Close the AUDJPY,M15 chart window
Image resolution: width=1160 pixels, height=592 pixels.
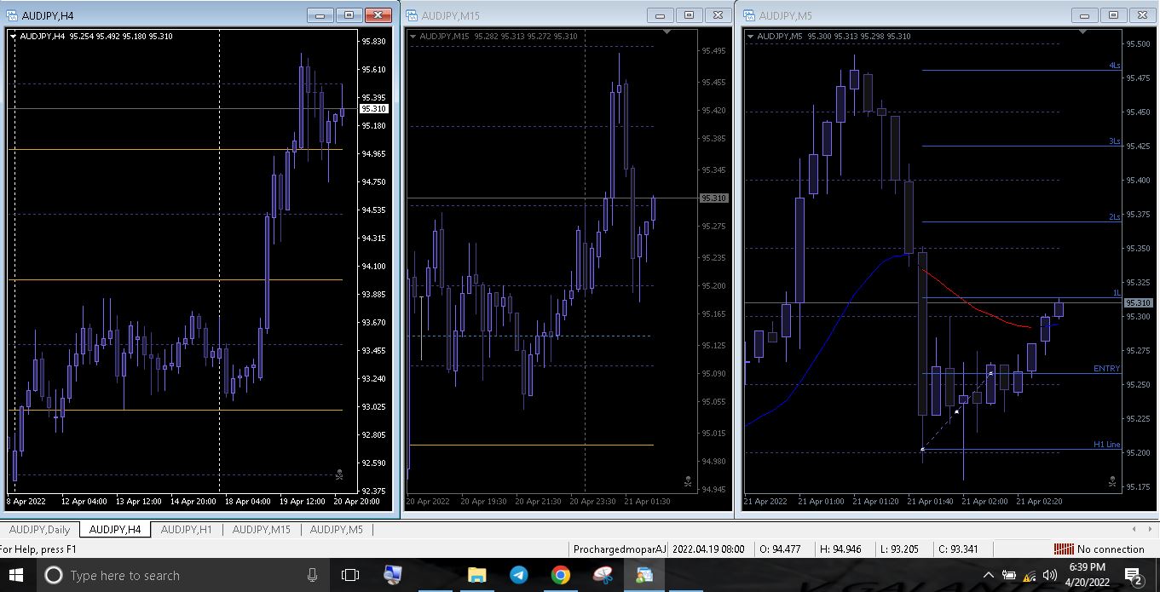point(718,15)
